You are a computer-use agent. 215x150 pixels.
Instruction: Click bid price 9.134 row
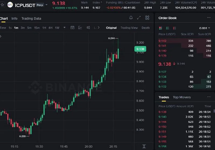[185, 77]
